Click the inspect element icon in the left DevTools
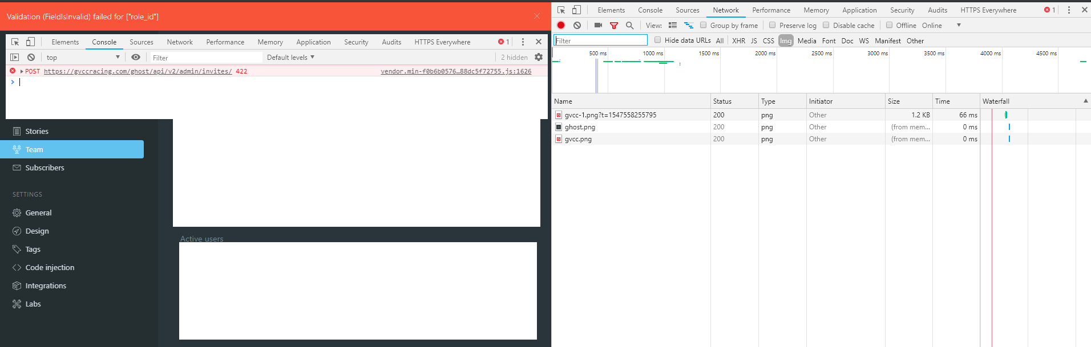1091x347 pixels. (15, 42)
